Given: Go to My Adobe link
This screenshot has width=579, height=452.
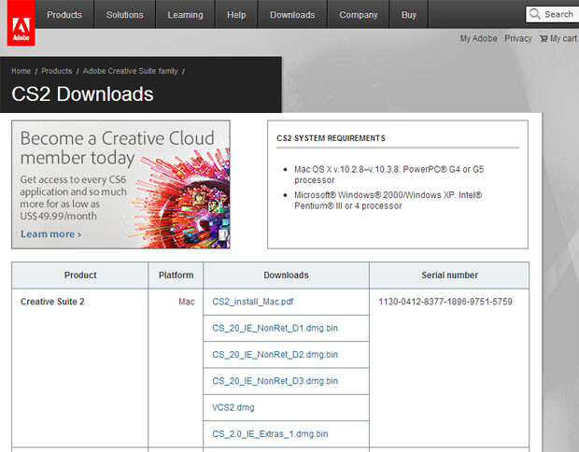Looking at the screenshot, I should click(x=478, y=38).
